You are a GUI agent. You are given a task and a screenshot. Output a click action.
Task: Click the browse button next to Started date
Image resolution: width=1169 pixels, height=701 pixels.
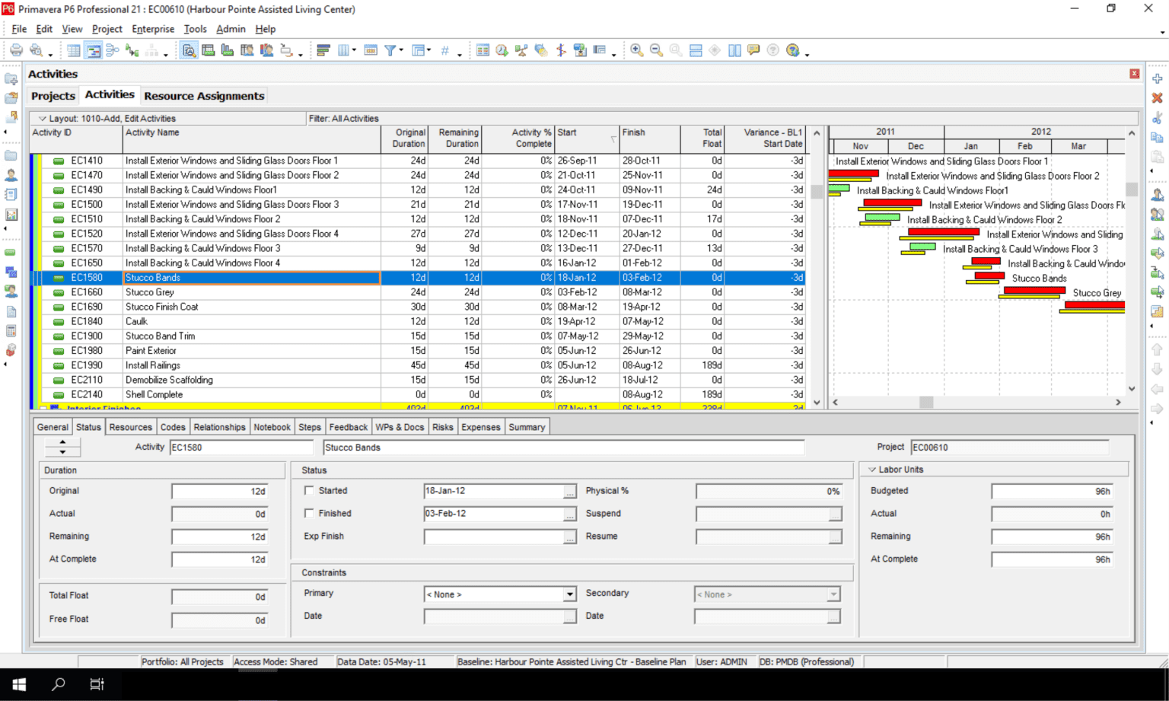tap(569, 491)
